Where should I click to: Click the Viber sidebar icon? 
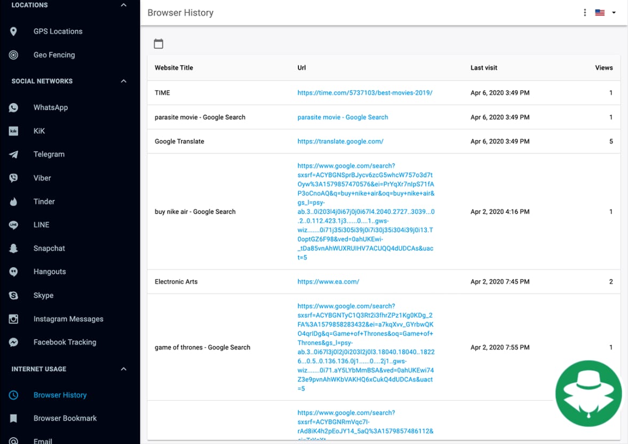(x=13, y=177)
